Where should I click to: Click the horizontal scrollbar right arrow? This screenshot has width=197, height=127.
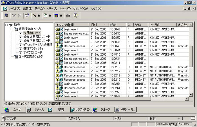(x=187, y=98)
